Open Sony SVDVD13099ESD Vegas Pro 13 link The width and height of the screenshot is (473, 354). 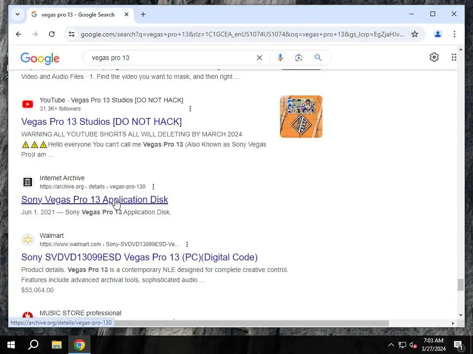click(139, 257)
